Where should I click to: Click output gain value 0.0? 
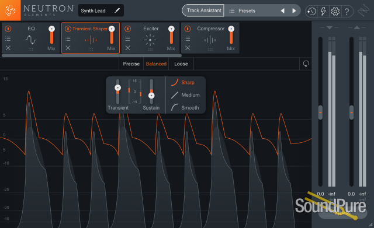(x=351, y=194)
